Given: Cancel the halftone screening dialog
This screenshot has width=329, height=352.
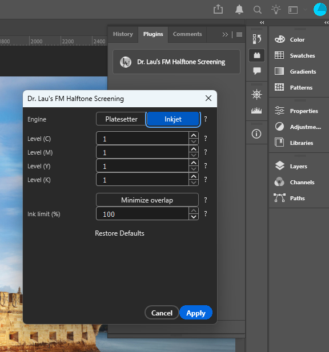Looking at the screenshot, I should click(x=162, y=313).
